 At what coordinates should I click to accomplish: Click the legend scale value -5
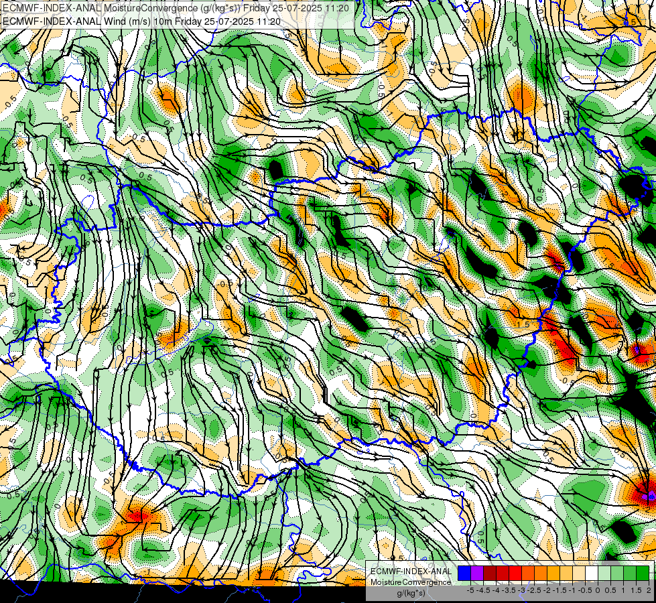coord(470,590)
